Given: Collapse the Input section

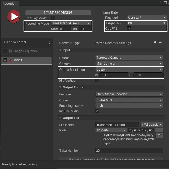Looking at the screenshot, I should point(60,50).
